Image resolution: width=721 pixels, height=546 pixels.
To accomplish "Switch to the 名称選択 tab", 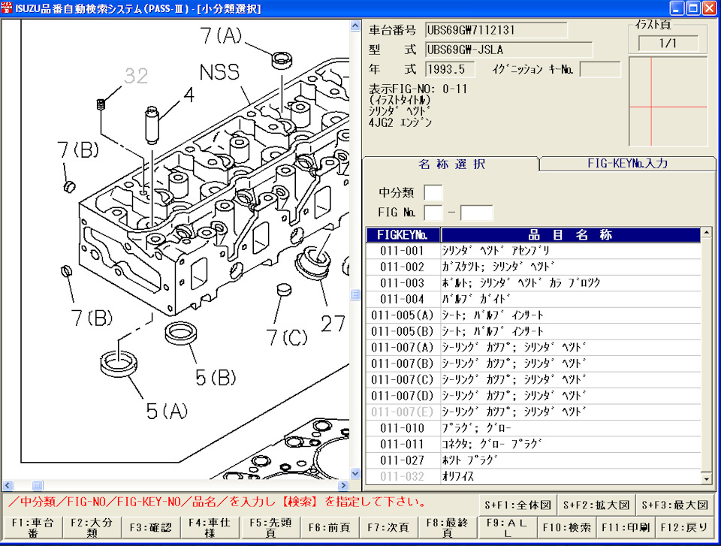I will tap(451, 164).
